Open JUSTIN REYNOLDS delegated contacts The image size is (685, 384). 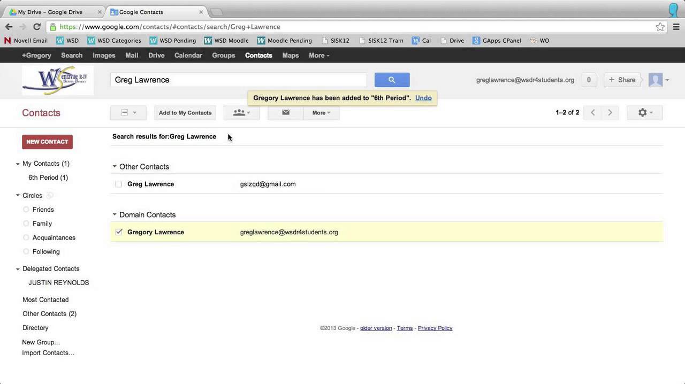click(x=59, y=283)
